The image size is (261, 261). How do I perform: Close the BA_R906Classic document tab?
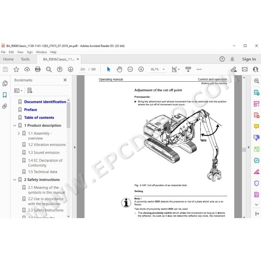coord(78,59)
